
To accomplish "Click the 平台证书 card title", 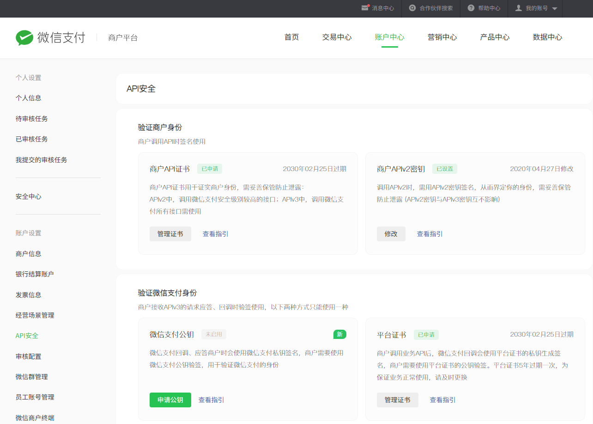I will tap(392, 334).
